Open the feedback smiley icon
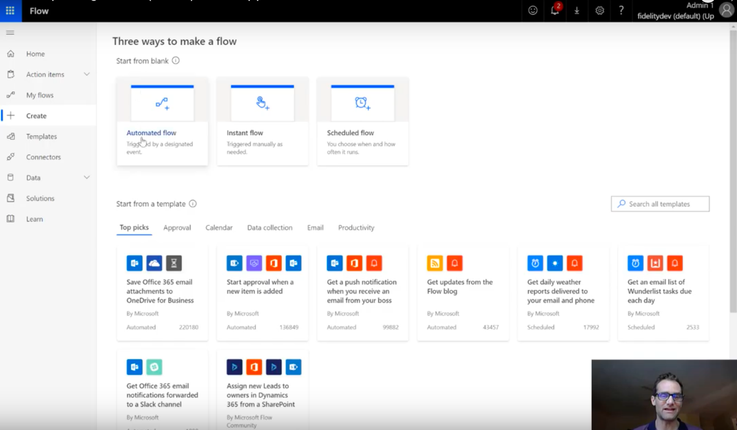737x430 pixels. click(x=533, y=10)
